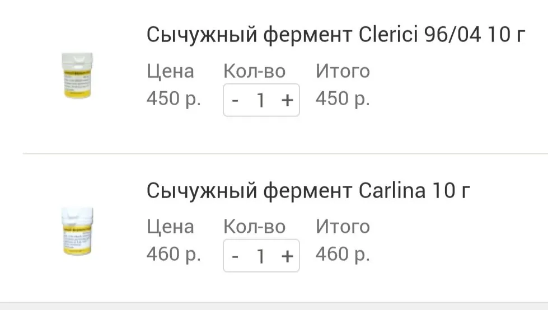Decrease quantity of Clerici 96/04 enzyme

236,100
